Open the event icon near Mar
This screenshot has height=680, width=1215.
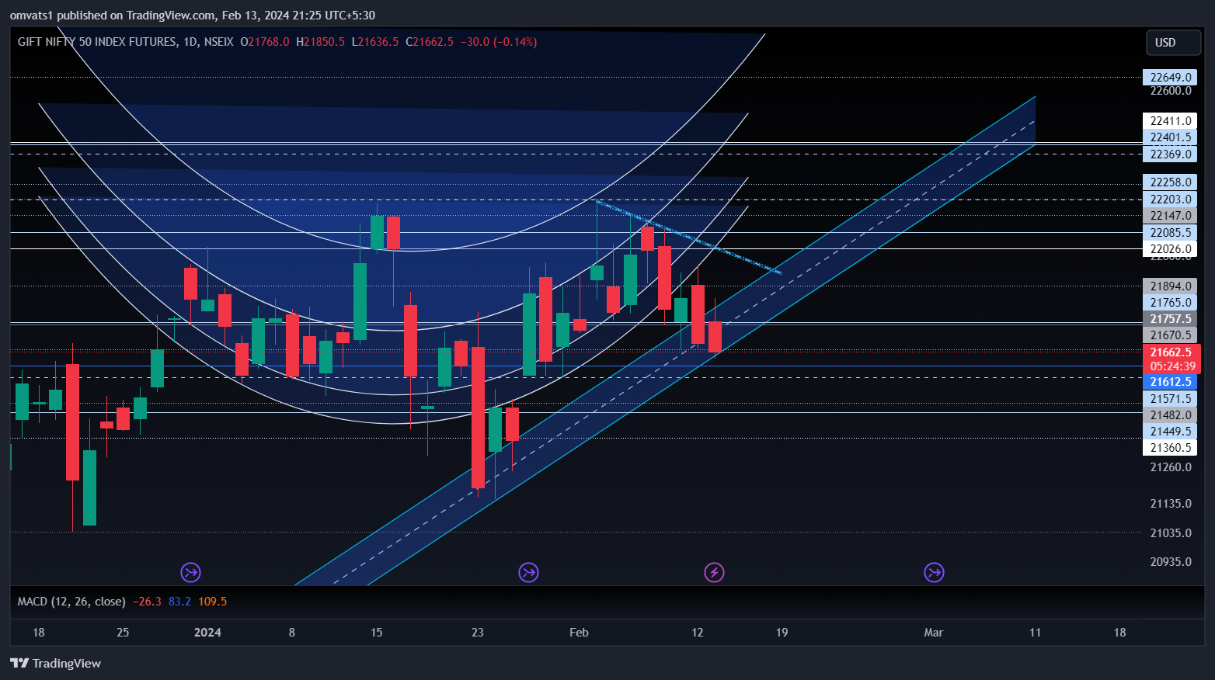pos(934,573)
